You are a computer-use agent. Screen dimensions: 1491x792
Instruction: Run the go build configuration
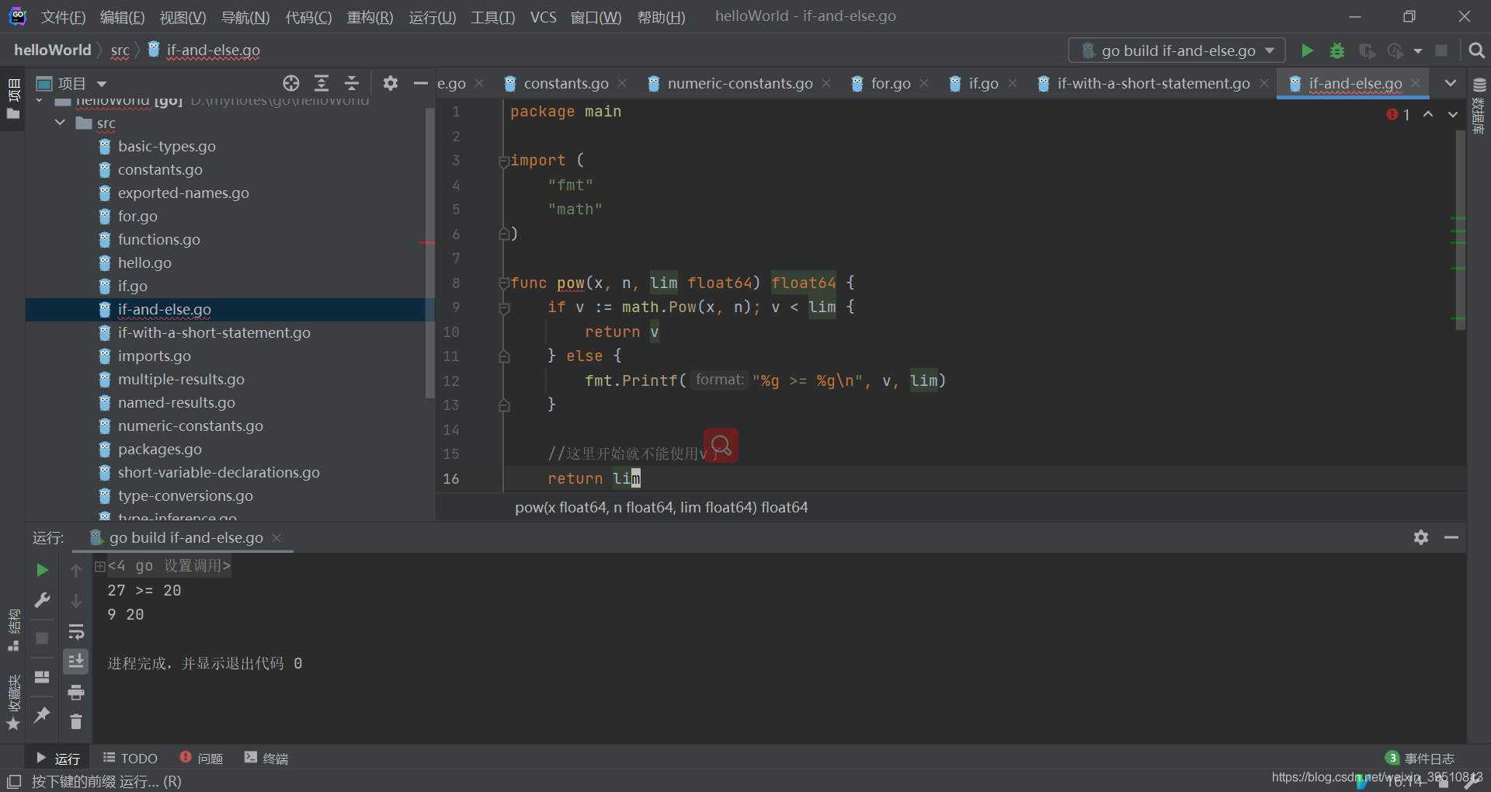click(1307, 50)
